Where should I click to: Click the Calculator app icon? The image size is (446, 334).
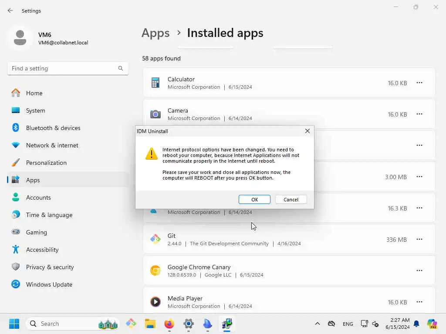[x=155, y=83]
